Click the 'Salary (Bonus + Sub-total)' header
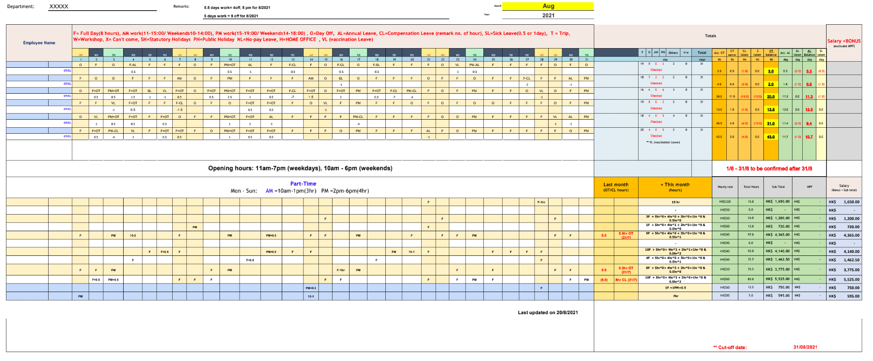 tap(844, 188)
